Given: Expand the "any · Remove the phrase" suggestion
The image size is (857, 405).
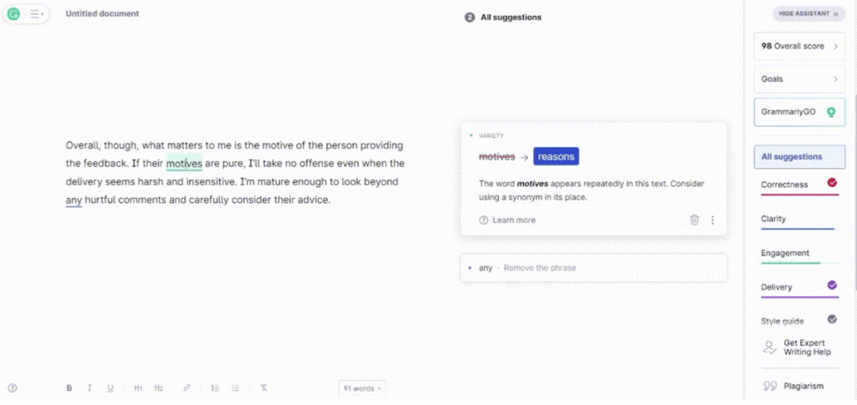Looking at the screenshot, I should 593,268.
